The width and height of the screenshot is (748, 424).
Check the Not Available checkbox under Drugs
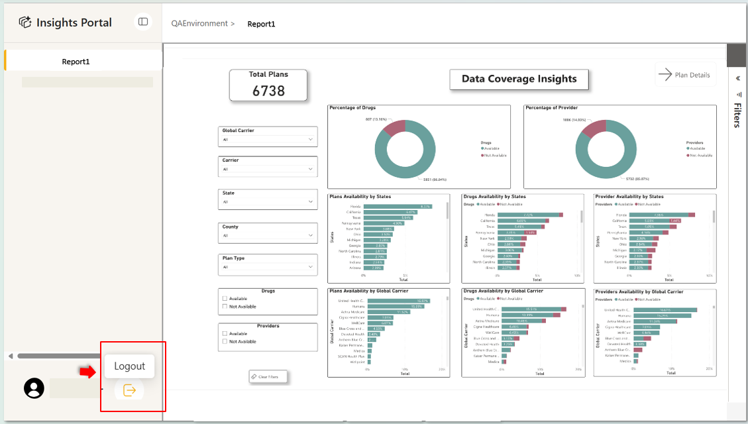(x=225, y=307)
